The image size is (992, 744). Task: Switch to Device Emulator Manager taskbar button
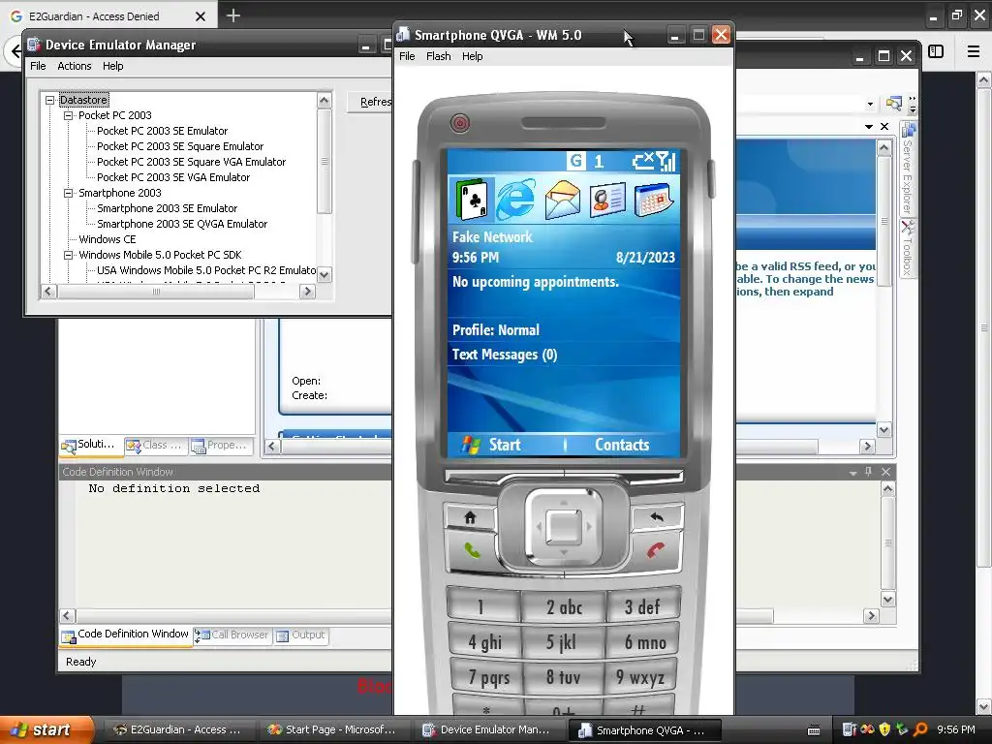tap(488, 730)
